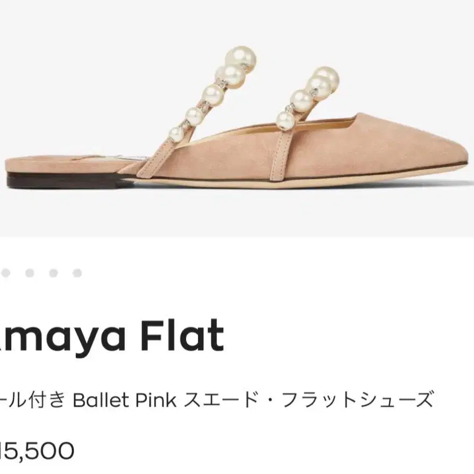This screenshot has width=474, height=474.
Task: Click the largest pearl atop the rear strap
Action: tap(240, 59)
